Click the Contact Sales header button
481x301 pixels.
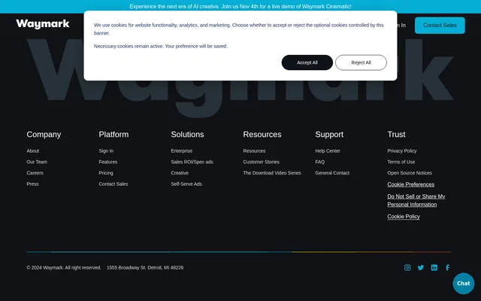click(x=440, y=26)
